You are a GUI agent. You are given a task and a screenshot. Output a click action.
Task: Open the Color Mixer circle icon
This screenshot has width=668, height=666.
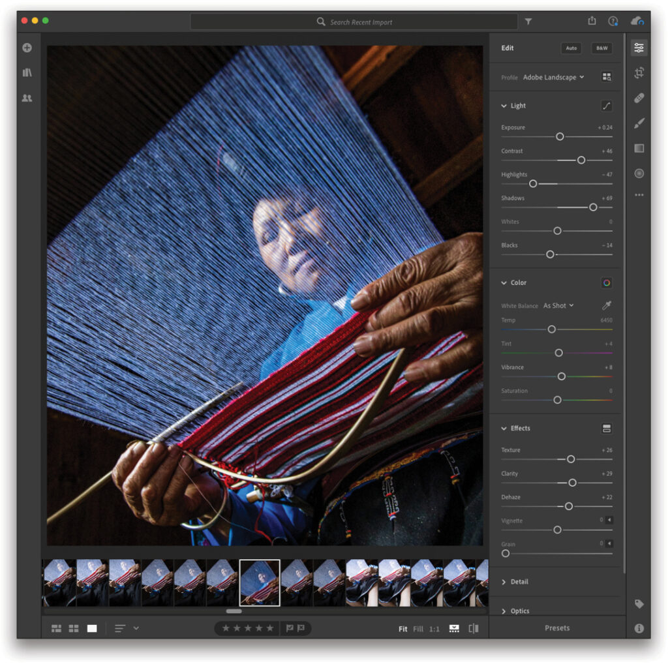[607, 282]
